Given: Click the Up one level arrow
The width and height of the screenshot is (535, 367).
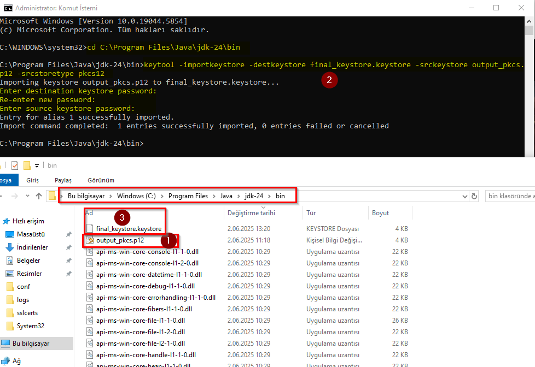Looking at the screenshot, I should click(39, 196).
